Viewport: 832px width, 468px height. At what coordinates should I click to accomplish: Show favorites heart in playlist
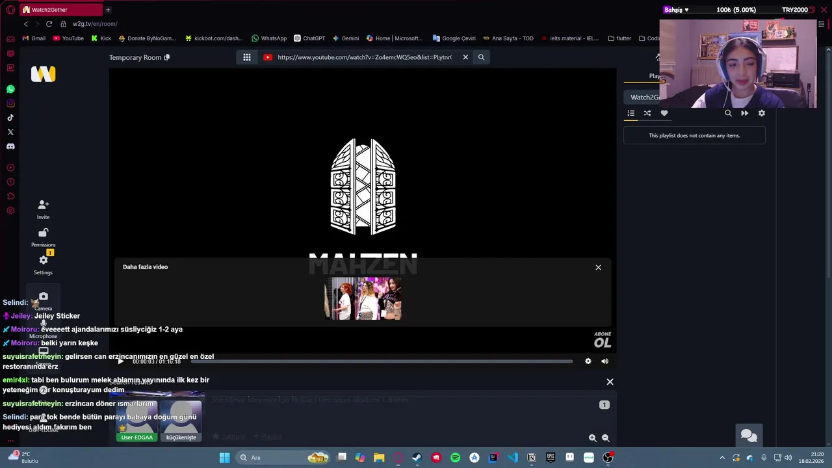[x=664, y=113]
